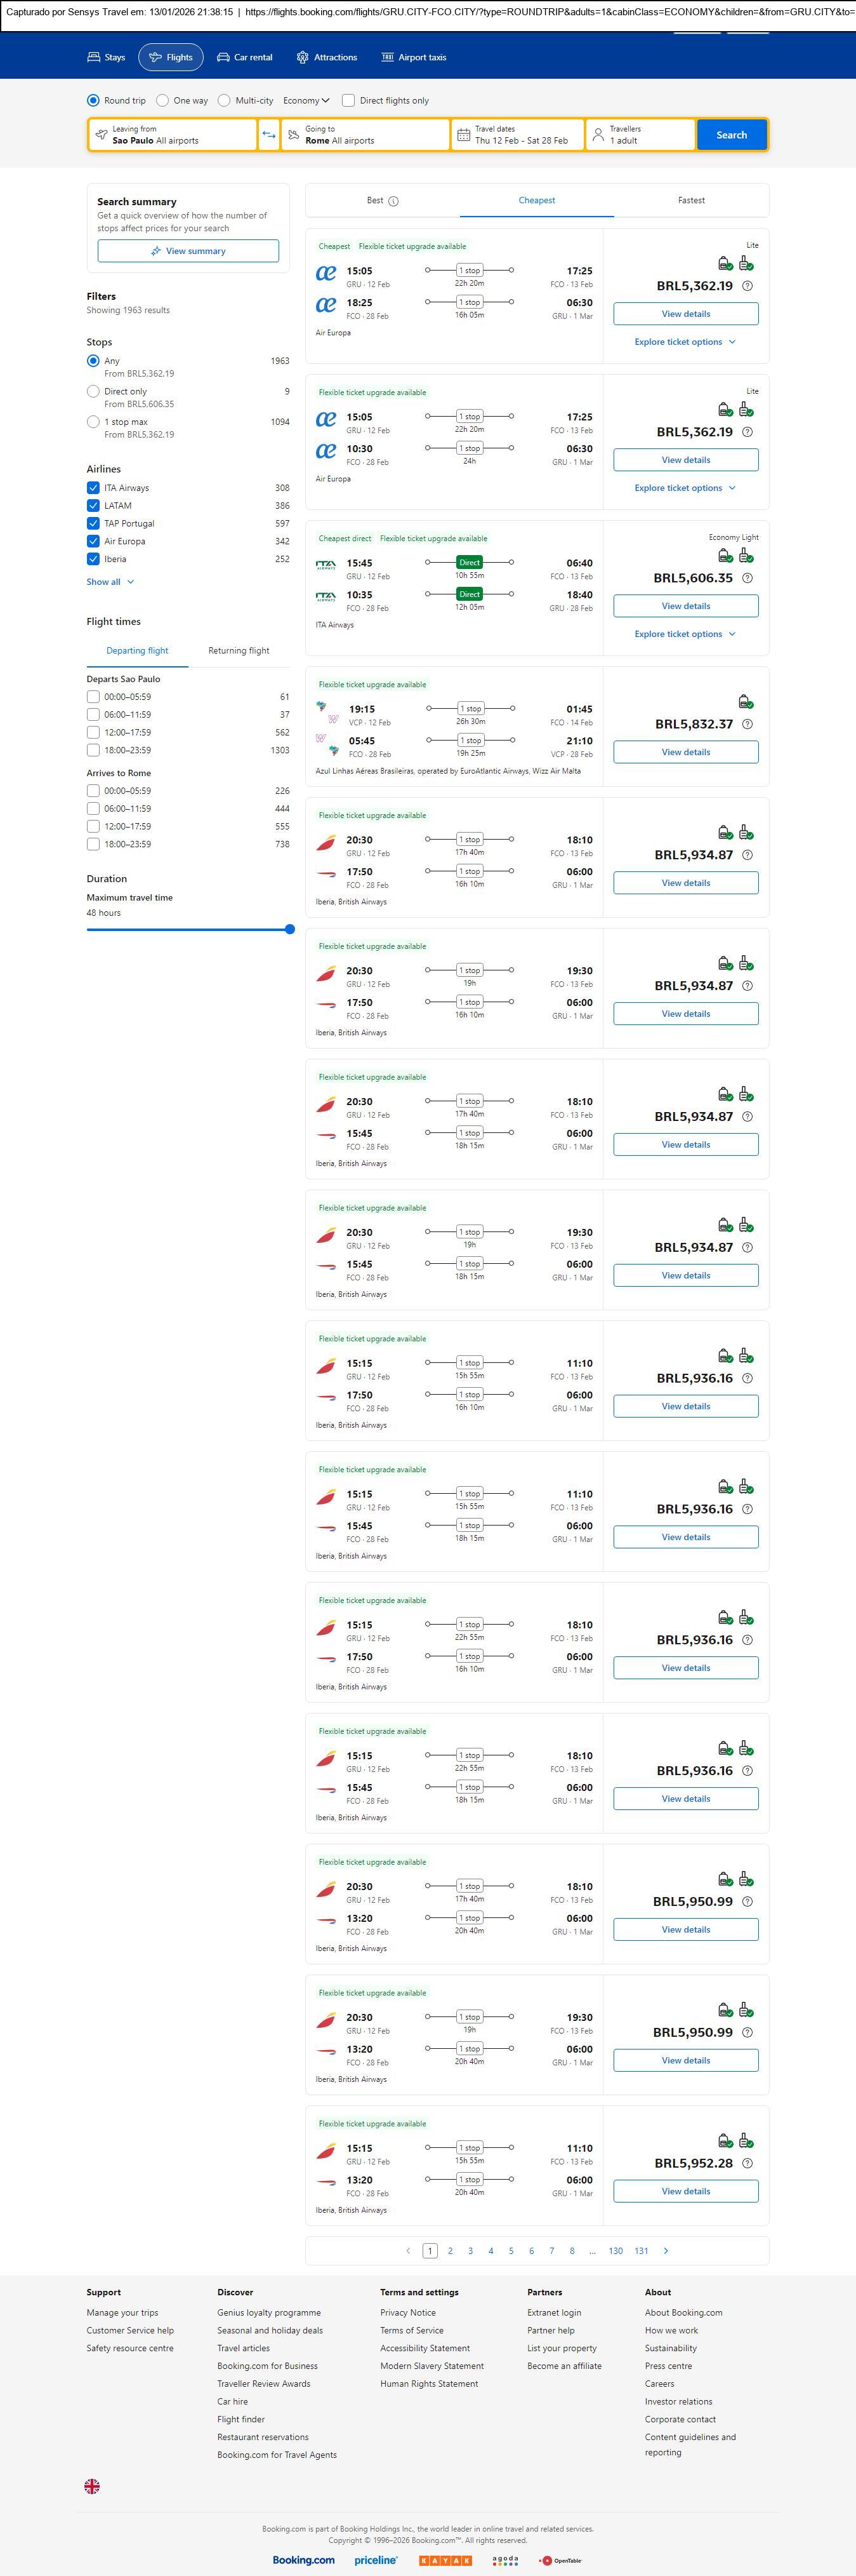Click the swap origin and destination arrows icon
The width and height of the screenshot is (856, 2576).
click(x=268, y=135)
